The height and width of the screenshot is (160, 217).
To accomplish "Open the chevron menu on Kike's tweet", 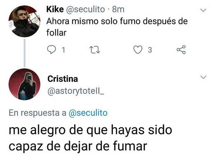I will point(203,10).
